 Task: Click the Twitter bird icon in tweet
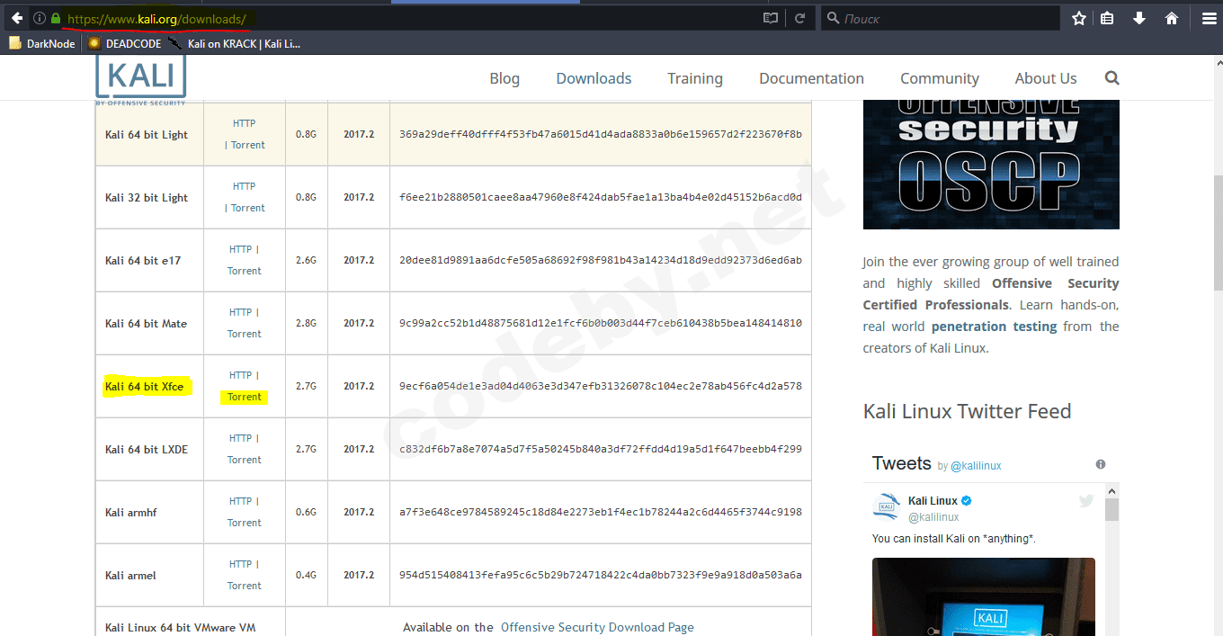coord(1086,501)
